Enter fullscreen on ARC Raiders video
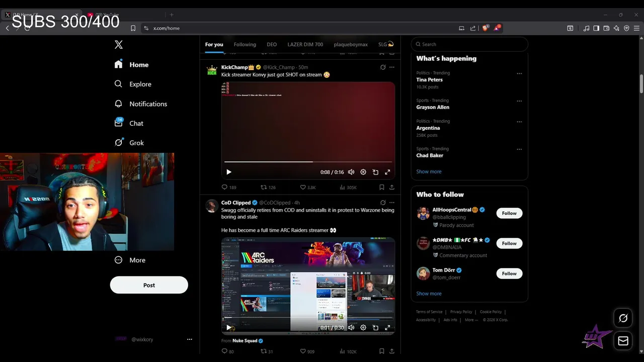The image size is (644, 362). (387, 327)
